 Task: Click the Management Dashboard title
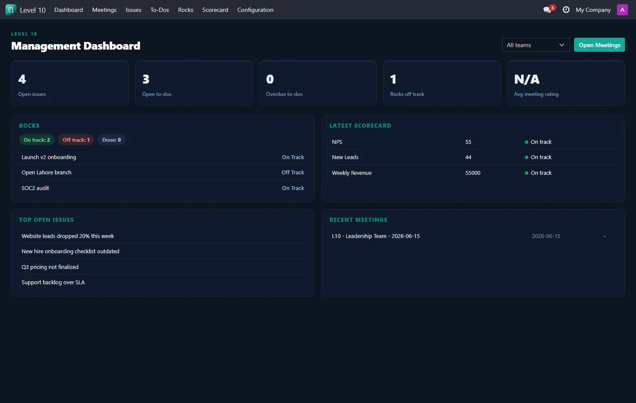(x=75, y=46)
